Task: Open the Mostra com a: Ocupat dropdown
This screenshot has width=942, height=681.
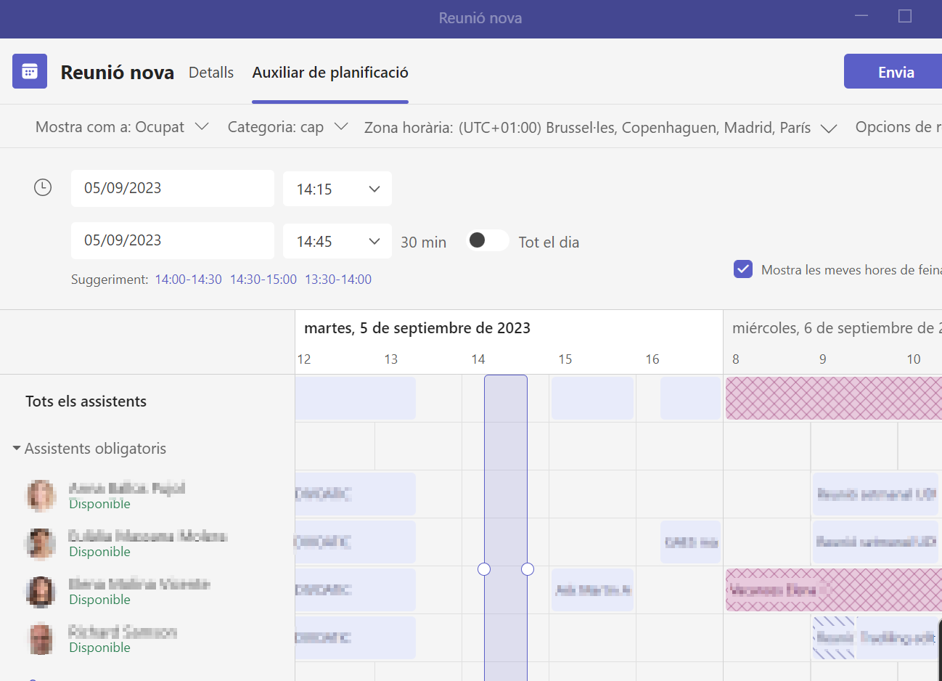Action: [x=122, y=127]
